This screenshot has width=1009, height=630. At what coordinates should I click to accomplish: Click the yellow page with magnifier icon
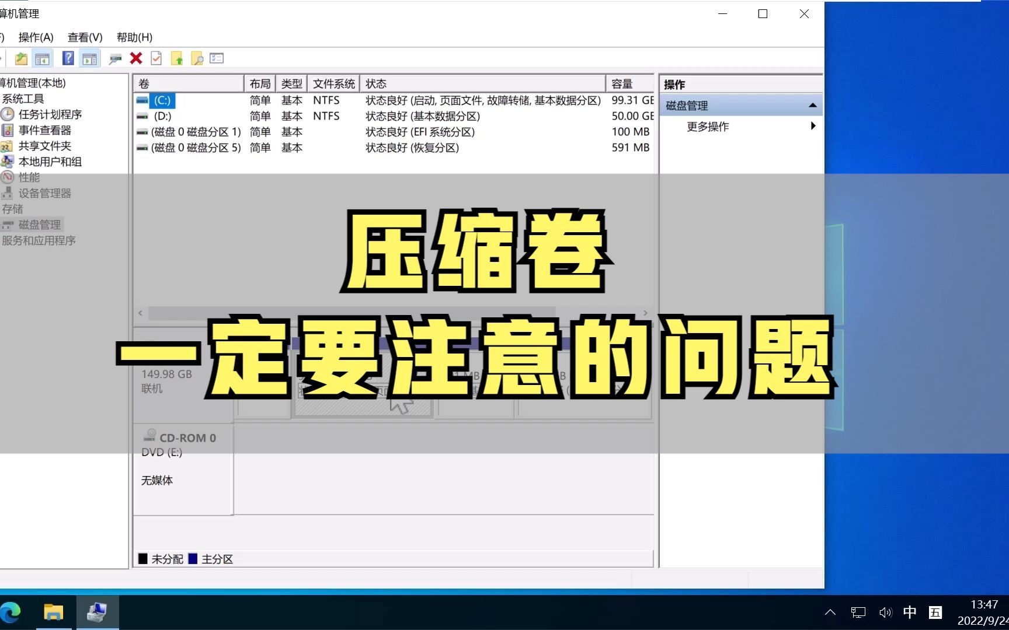point(197,58)
